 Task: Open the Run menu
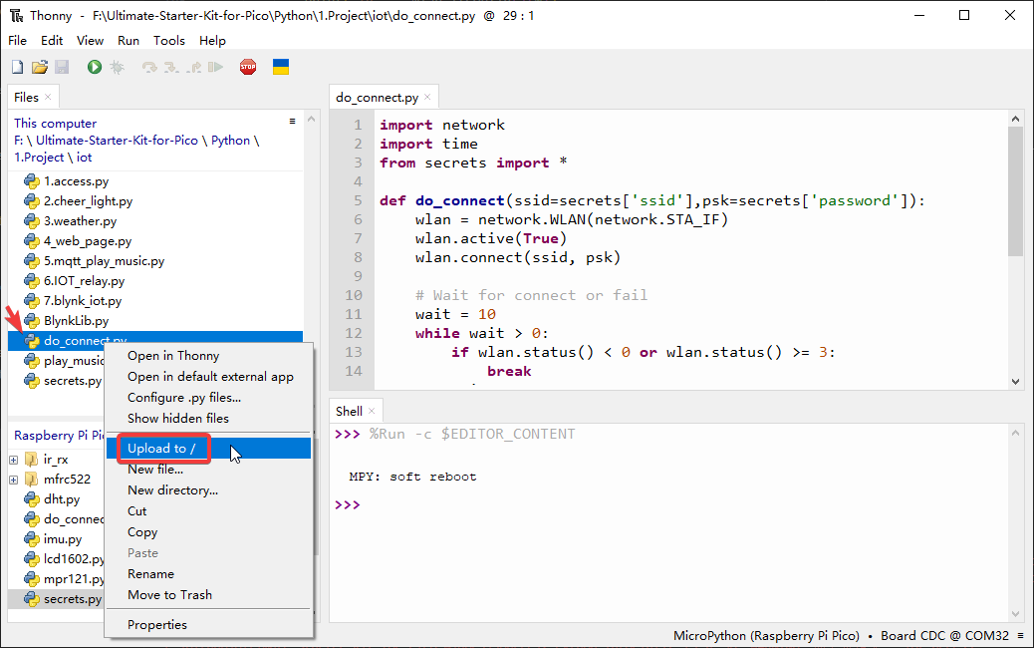128,40
